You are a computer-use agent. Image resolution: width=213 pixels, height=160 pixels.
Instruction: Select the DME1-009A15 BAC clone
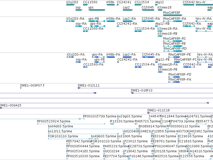(x=107, y=108)
